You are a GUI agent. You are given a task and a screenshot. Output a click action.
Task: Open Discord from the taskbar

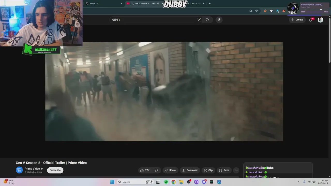204,182
